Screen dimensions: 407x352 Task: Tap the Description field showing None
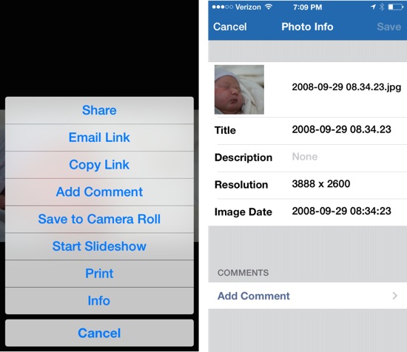[x=305, y=157]
